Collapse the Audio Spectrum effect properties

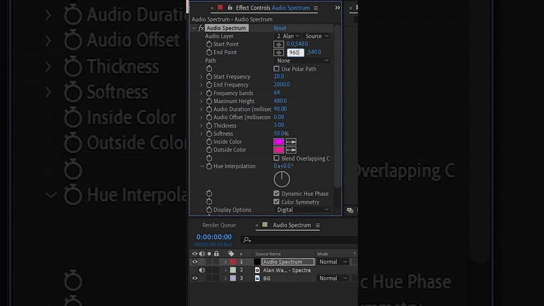click(x=194, y=28)
